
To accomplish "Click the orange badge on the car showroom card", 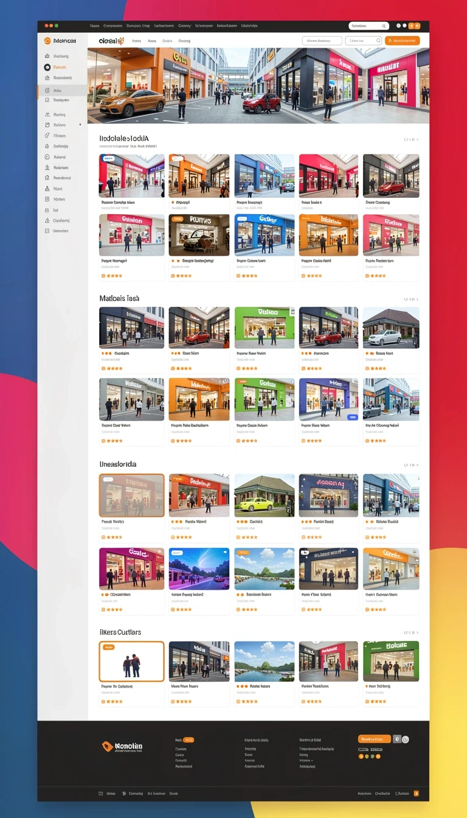I will (x=177, y=218).
